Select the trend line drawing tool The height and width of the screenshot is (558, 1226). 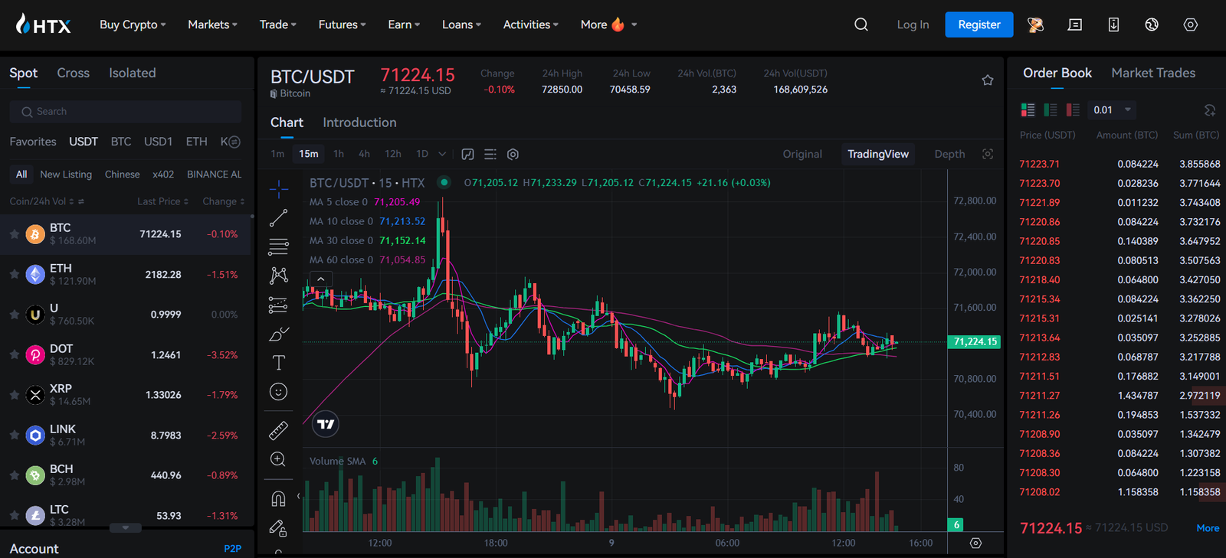click(279, 217)
